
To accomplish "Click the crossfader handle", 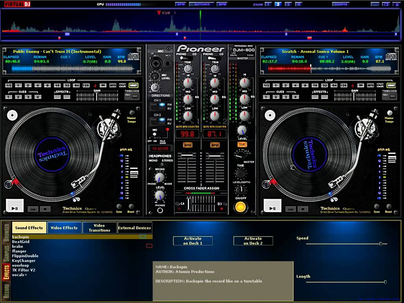I will tap(189, 204).
